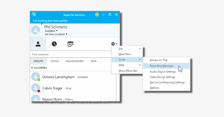The height and width of the screenshot is (117, 224).
Task: Open Video Device Settings
Action: click(x=166, y=77)
